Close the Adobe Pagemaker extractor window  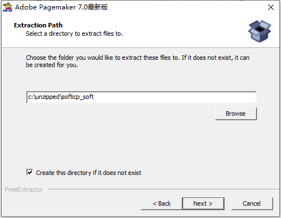pos(271,7)
